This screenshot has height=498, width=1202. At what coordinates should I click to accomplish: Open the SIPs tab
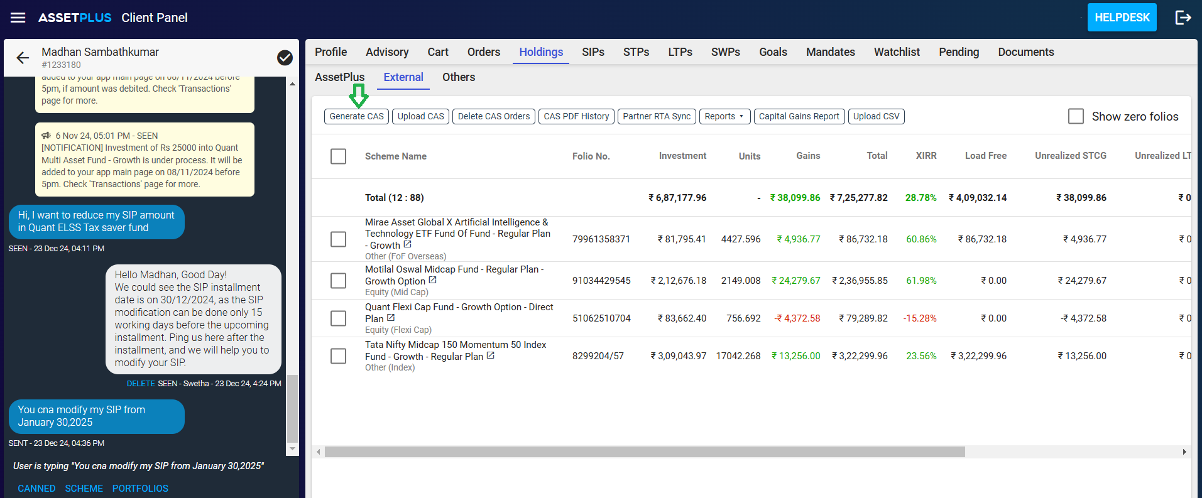click(593, 52)
